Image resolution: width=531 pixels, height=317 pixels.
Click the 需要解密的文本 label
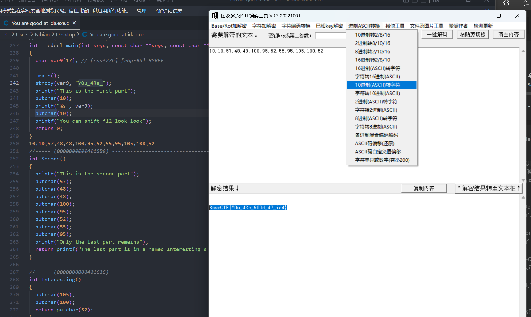234,35
